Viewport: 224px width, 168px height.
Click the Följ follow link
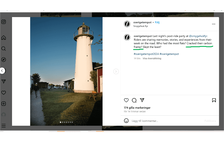[157, 22]
